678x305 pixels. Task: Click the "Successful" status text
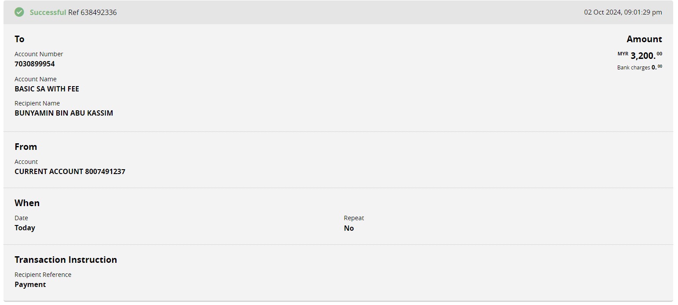point(47,12)
